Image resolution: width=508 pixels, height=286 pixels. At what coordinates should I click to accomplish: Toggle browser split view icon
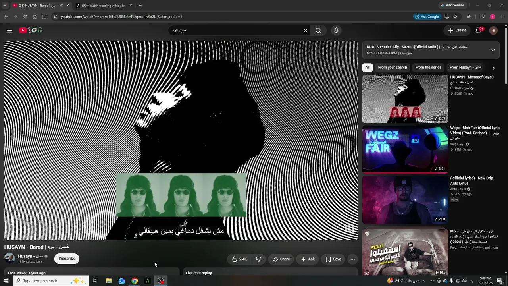point(44,17)
